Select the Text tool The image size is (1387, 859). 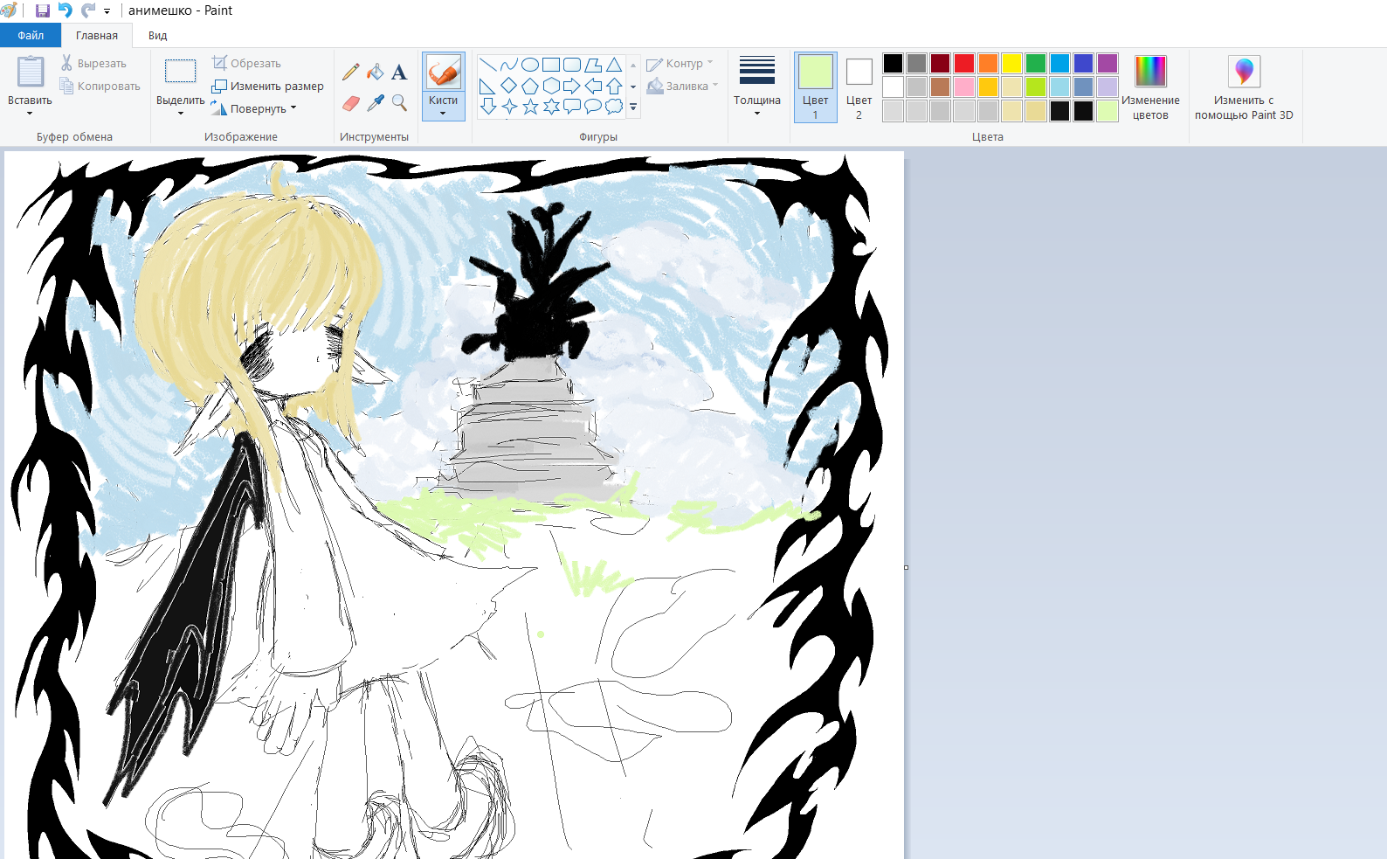(x=399, y=73)
